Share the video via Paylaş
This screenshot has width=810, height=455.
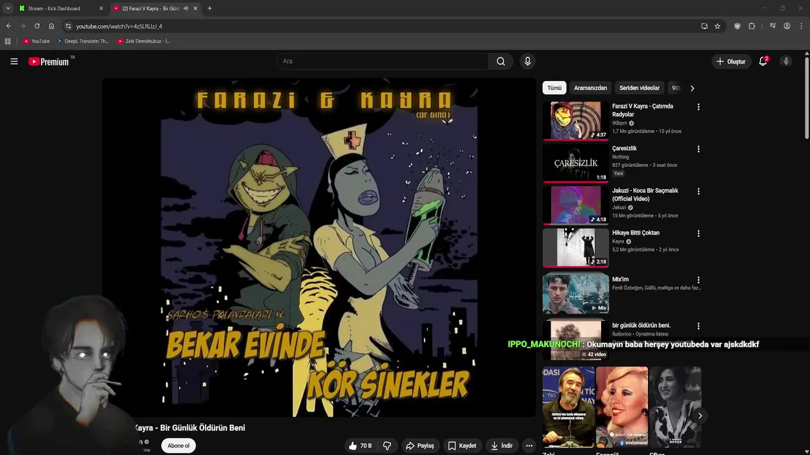coord(420,446)
